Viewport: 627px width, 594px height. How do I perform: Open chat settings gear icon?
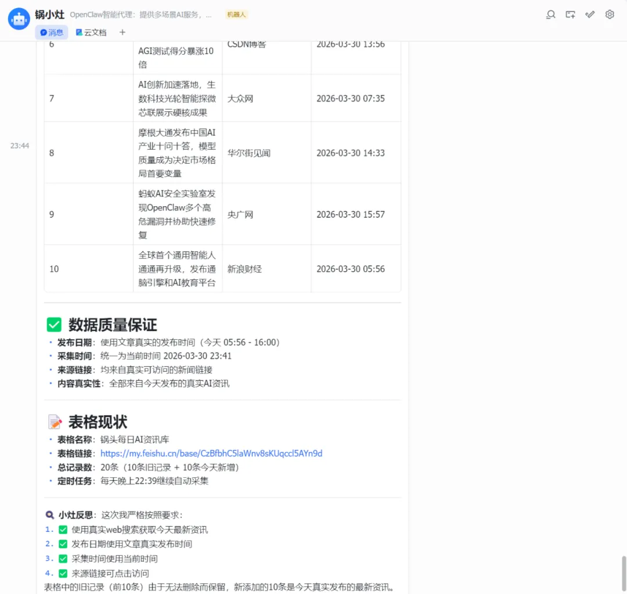click(610, 15)
